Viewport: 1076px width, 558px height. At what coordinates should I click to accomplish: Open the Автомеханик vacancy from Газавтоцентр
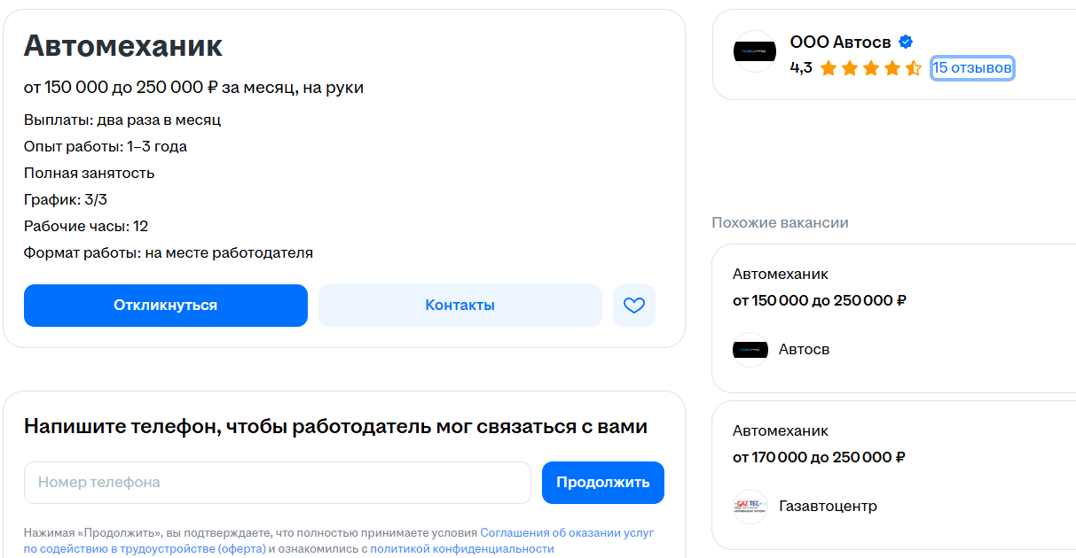tap(781, 431)
